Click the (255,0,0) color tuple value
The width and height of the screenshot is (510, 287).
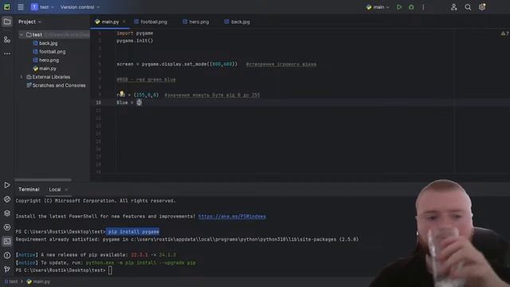pos(146,95)
